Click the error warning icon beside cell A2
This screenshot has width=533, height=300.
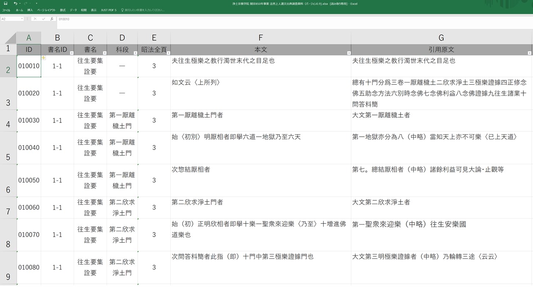44,58
